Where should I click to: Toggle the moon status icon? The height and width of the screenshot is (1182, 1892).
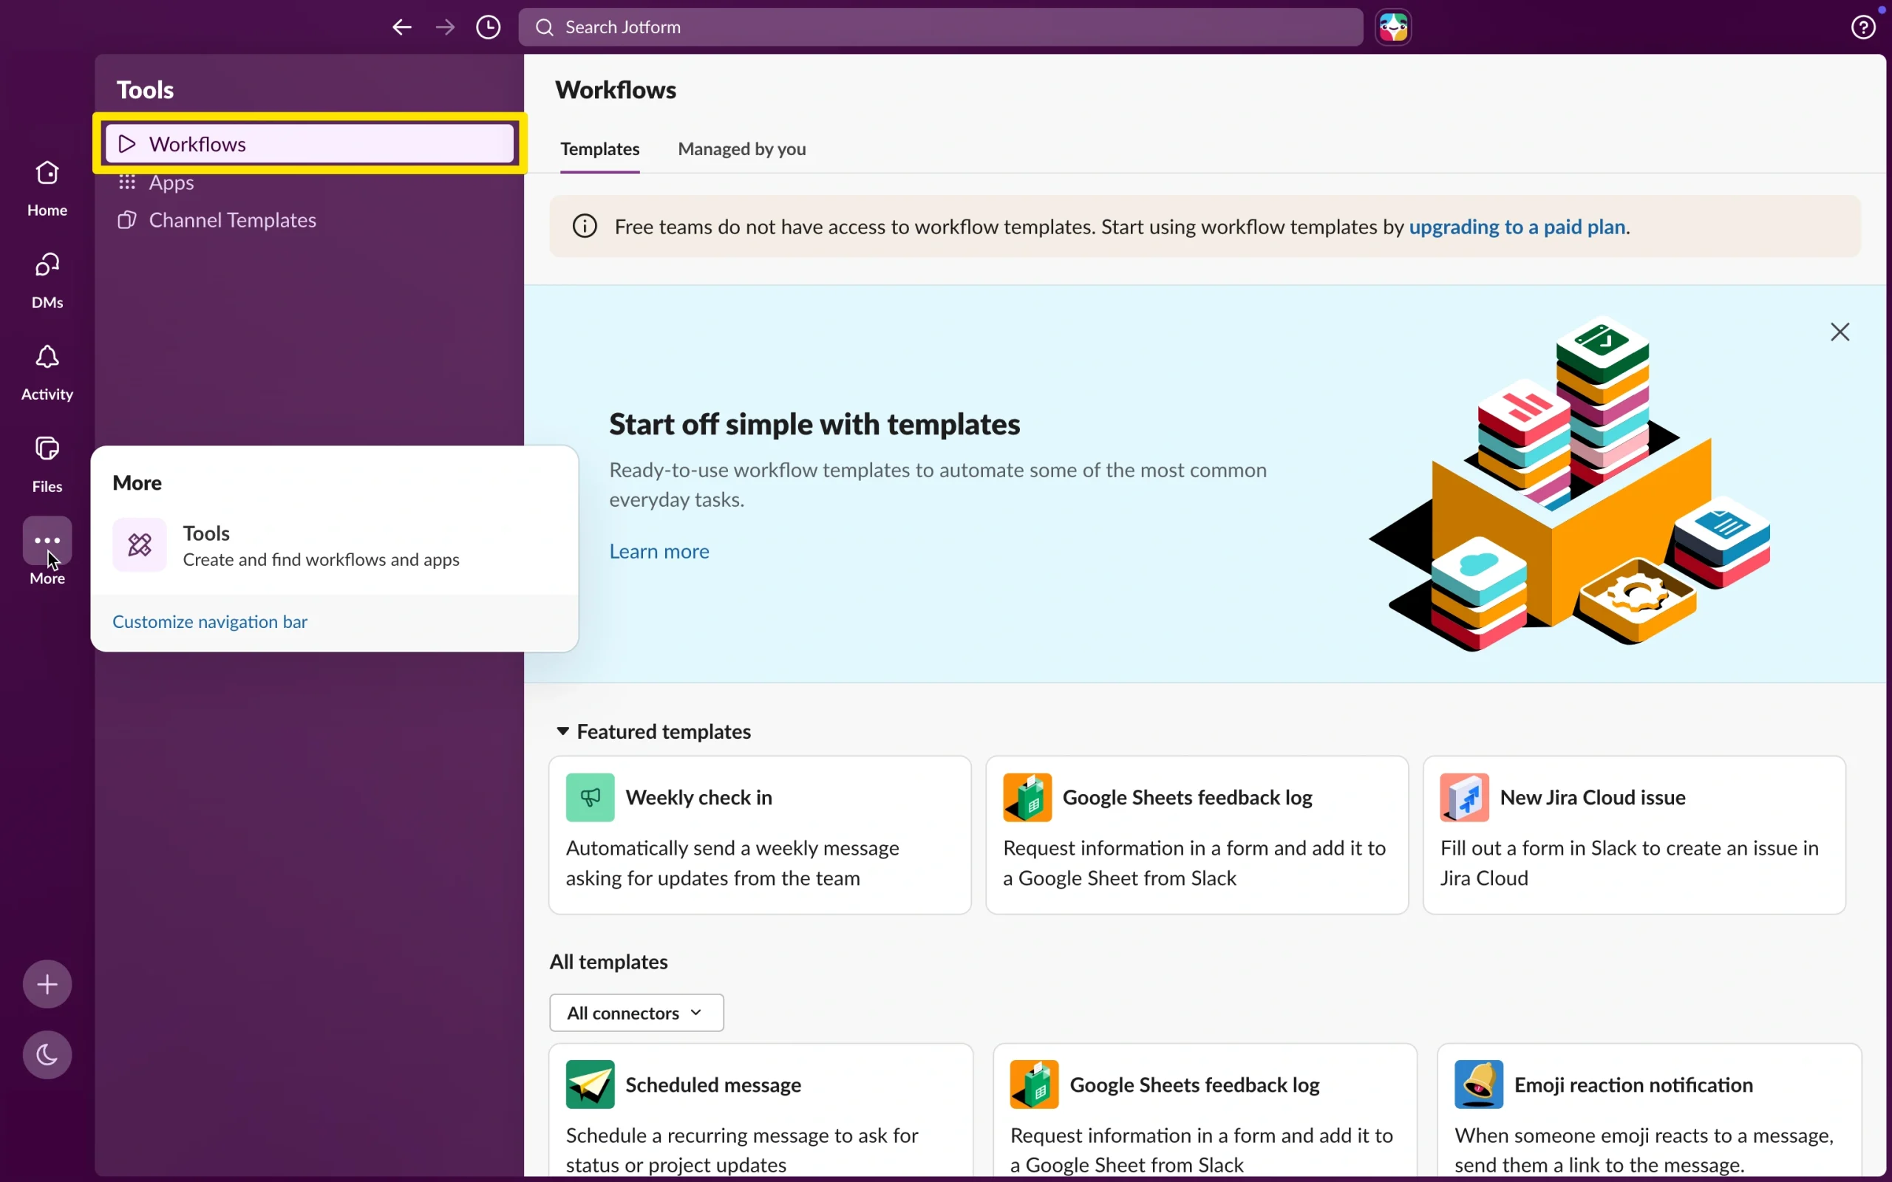point(47,1055)
